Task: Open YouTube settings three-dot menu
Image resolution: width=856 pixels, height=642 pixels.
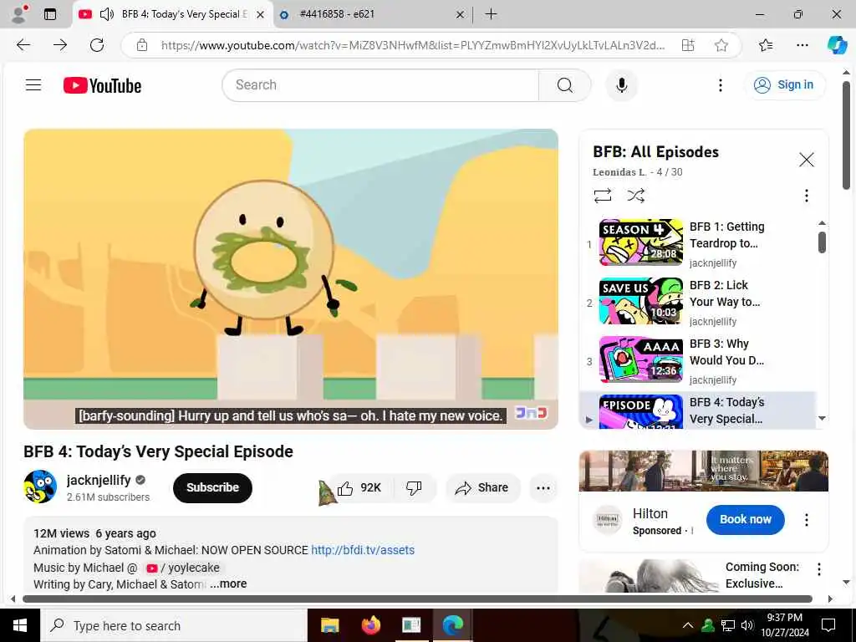Action: pyautogui.click(x=720, y=85)
